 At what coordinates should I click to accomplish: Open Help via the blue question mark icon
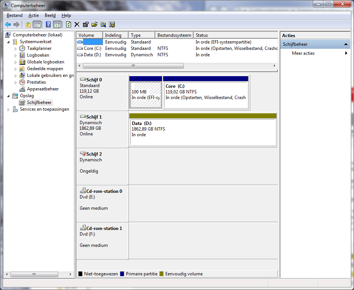[x=48, y=24]
